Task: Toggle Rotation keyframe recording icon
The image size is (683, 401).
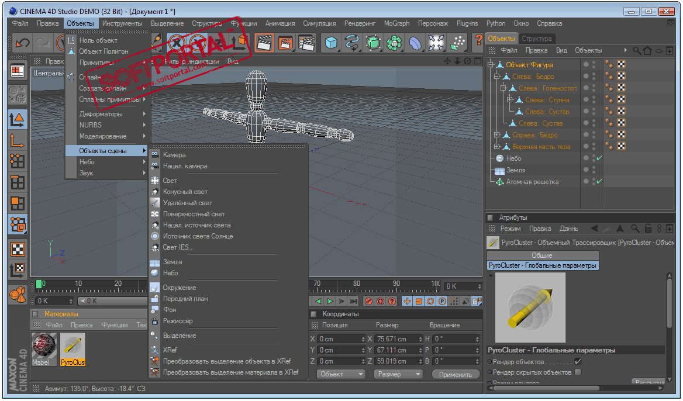Action: [x=430, y=301]
